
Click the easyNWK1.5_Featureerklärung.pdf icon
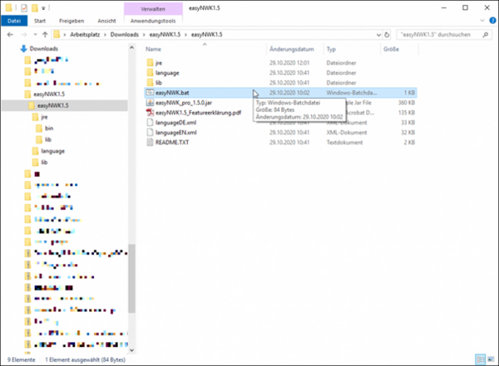[150, 113]
